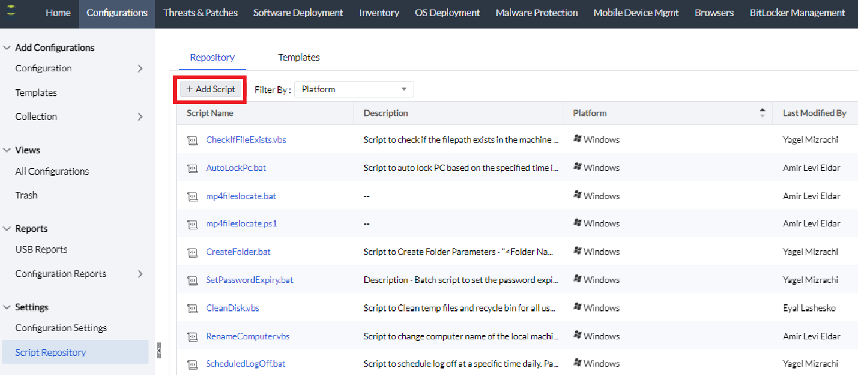Viewport: 858px width, 375px height.
Task: Click the sort arrows in the Platform column header
Action: (x=762, y=113)
